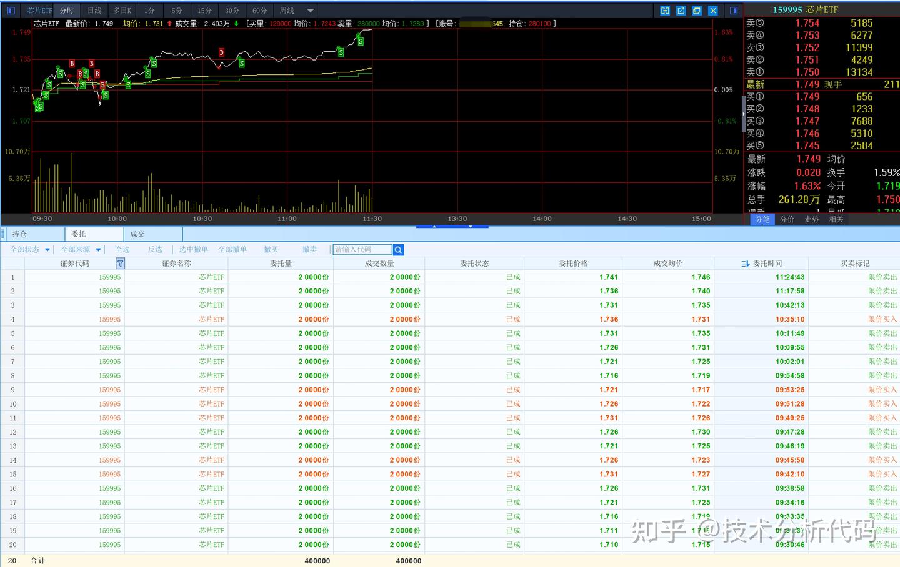Click the 买卖标记 column header
This screenshot has height=567, width=900.
click(x=855, y=264)
